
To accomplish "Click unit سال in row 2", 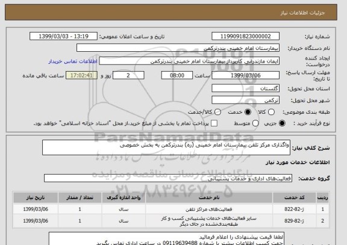I will tap(123, 221).
